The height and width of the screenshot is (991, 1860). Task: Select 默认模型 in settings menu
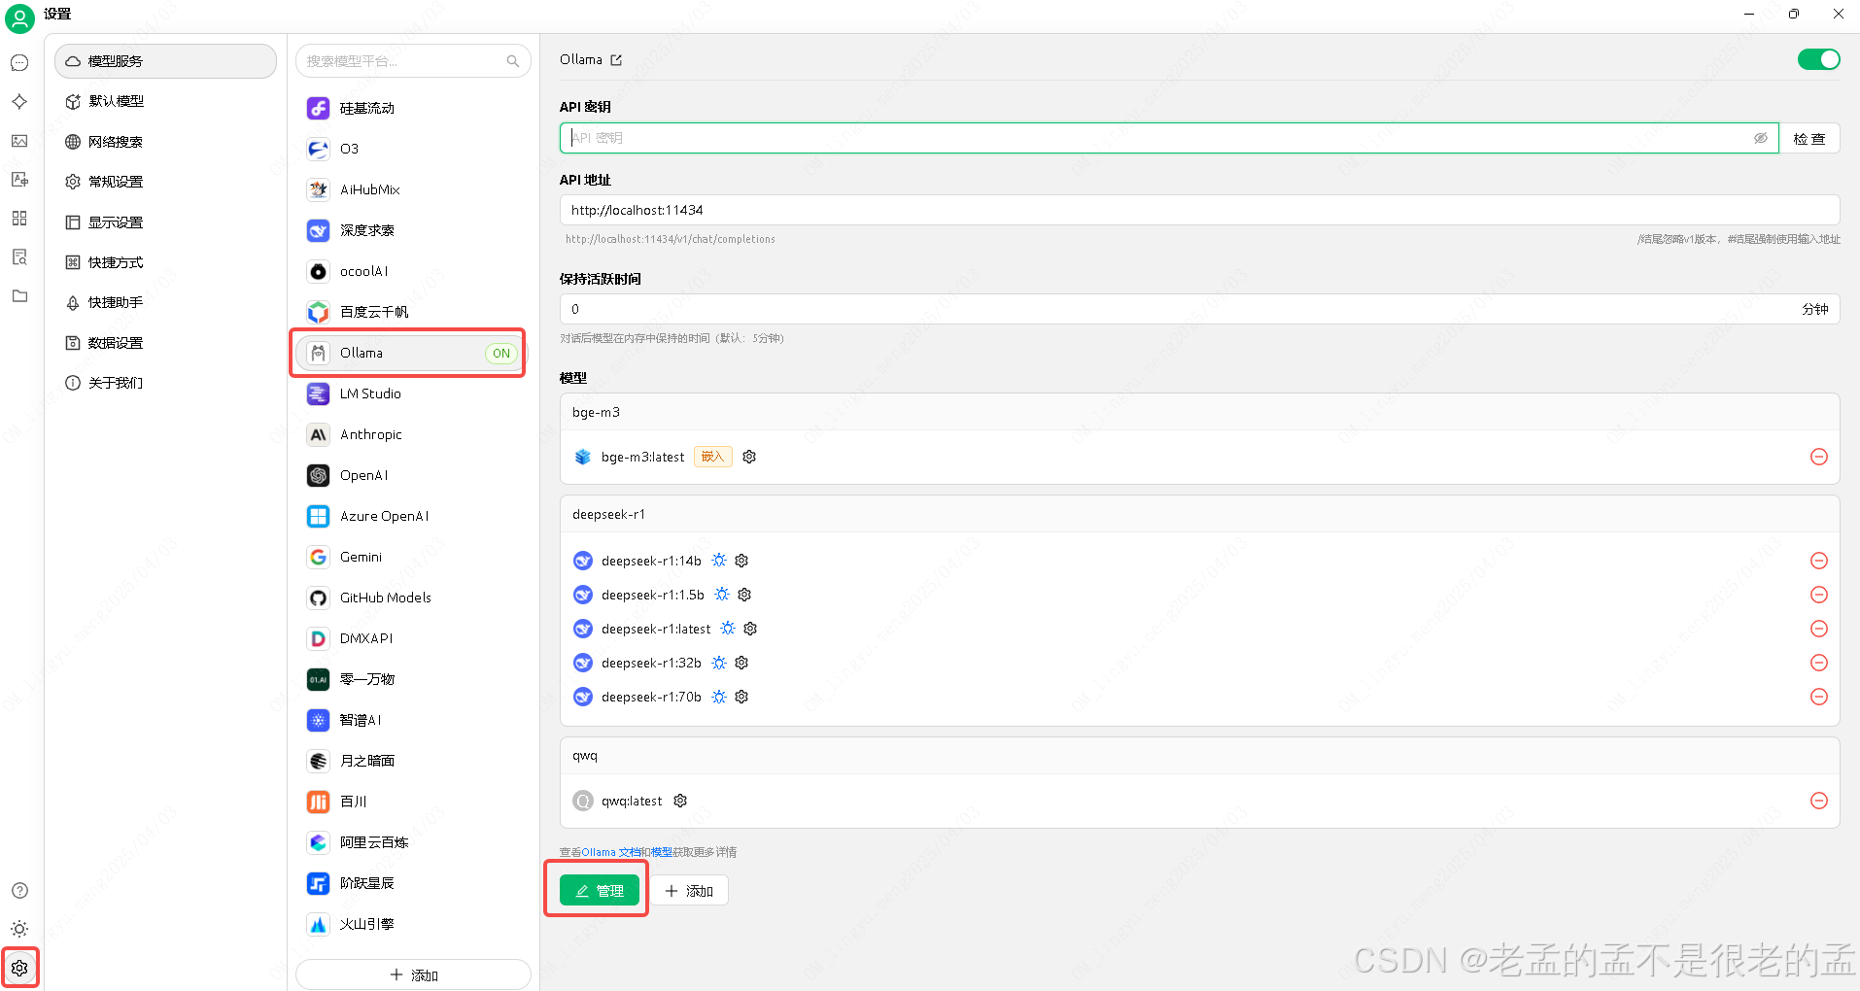tap(165, 101)
